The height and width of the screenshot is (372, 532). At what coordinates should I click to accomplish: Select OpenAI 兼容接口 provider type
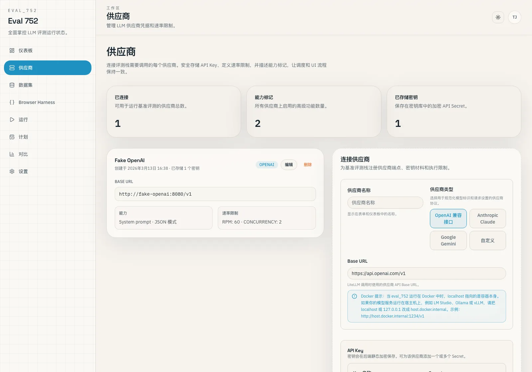(448, 219)
